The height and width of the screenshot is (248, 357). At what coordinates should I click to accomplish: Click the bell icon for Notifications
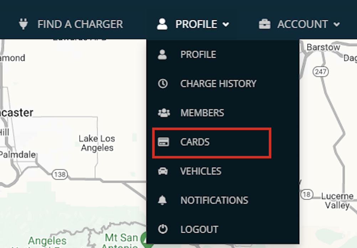click(162, 200)
